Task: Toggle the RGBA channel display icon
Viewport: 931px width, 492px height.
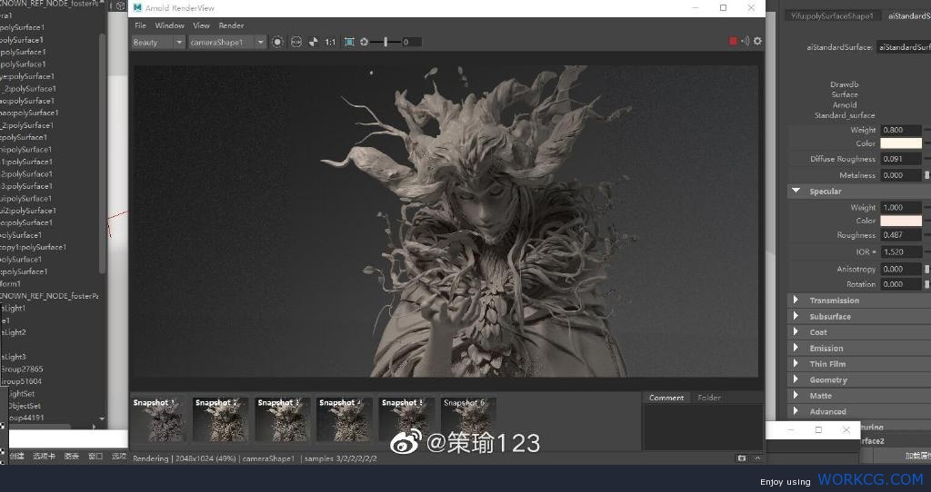Action: click(296, 42)
